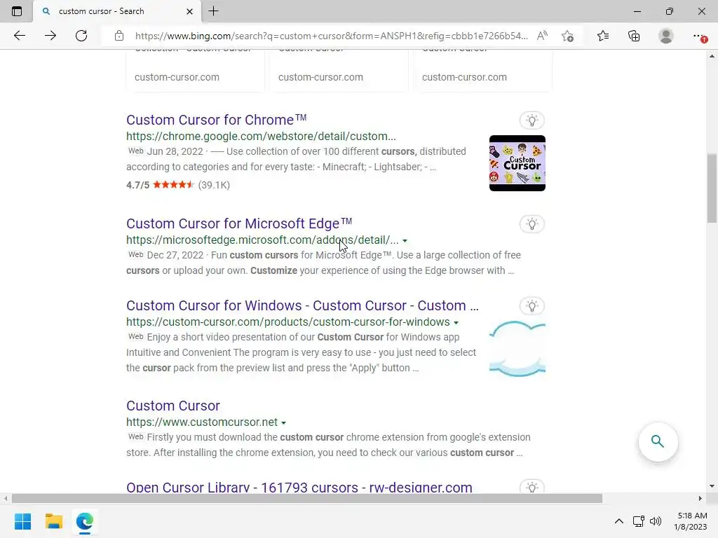
Task: Open the Open Cursor Library rw-designer result
Action: tap(299, 487)
